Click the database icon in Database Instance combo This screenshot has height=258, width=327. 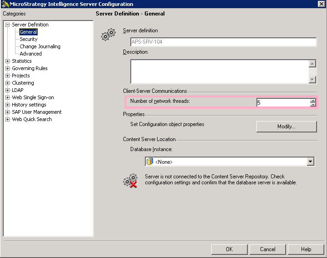[150, 162]
